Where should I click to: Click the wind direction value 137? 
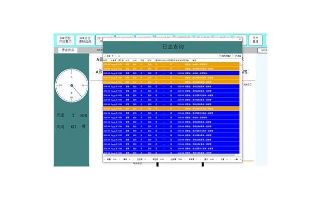(73, 126)
